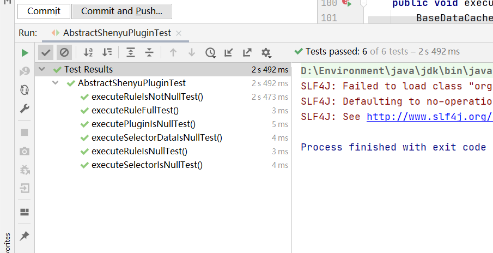Click the camera dump threads icon
This screenshot has height=253, width=493.
click(25, 152)
